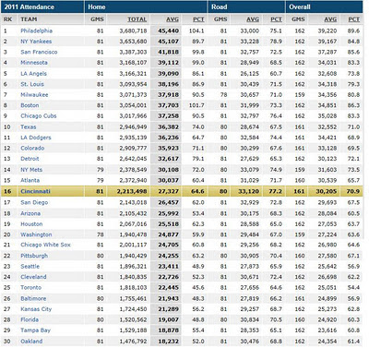
Task: Sort by Road AVG column header
Action: tap(253, 19)
